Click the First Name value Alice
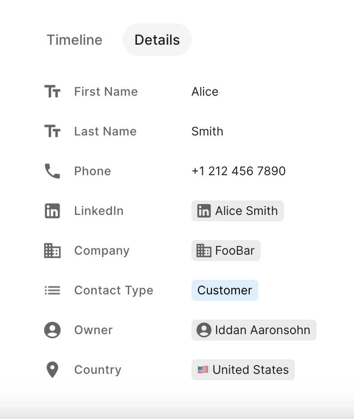 tap(205, 92)
